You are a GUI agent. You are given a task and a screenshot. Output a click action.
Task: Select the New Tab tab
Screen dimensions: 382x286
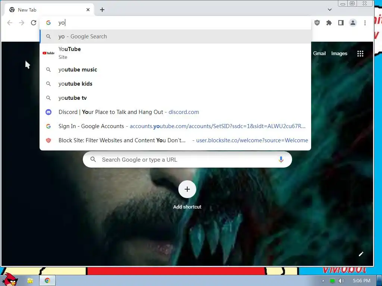(x=50, y=10)
